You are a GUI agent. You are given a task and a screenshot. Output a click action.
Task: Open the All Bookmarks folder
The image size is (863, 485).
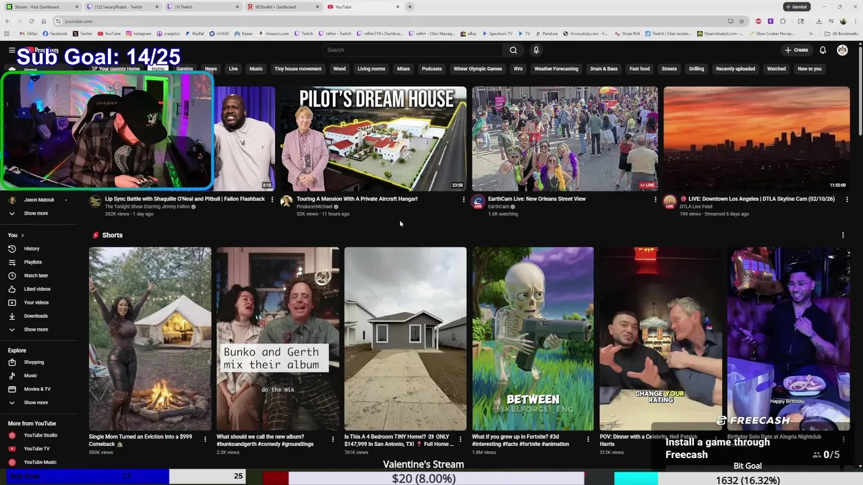[x=841, y=33]
